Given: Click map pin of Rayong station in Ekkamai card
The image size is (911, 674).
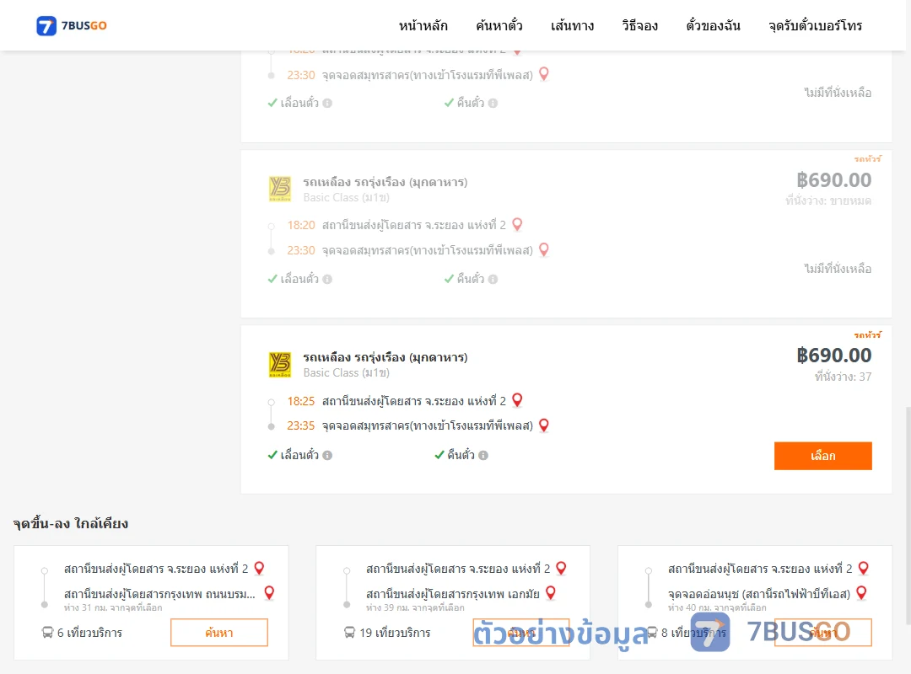Looking at the screenshot, I should [561, 568].
